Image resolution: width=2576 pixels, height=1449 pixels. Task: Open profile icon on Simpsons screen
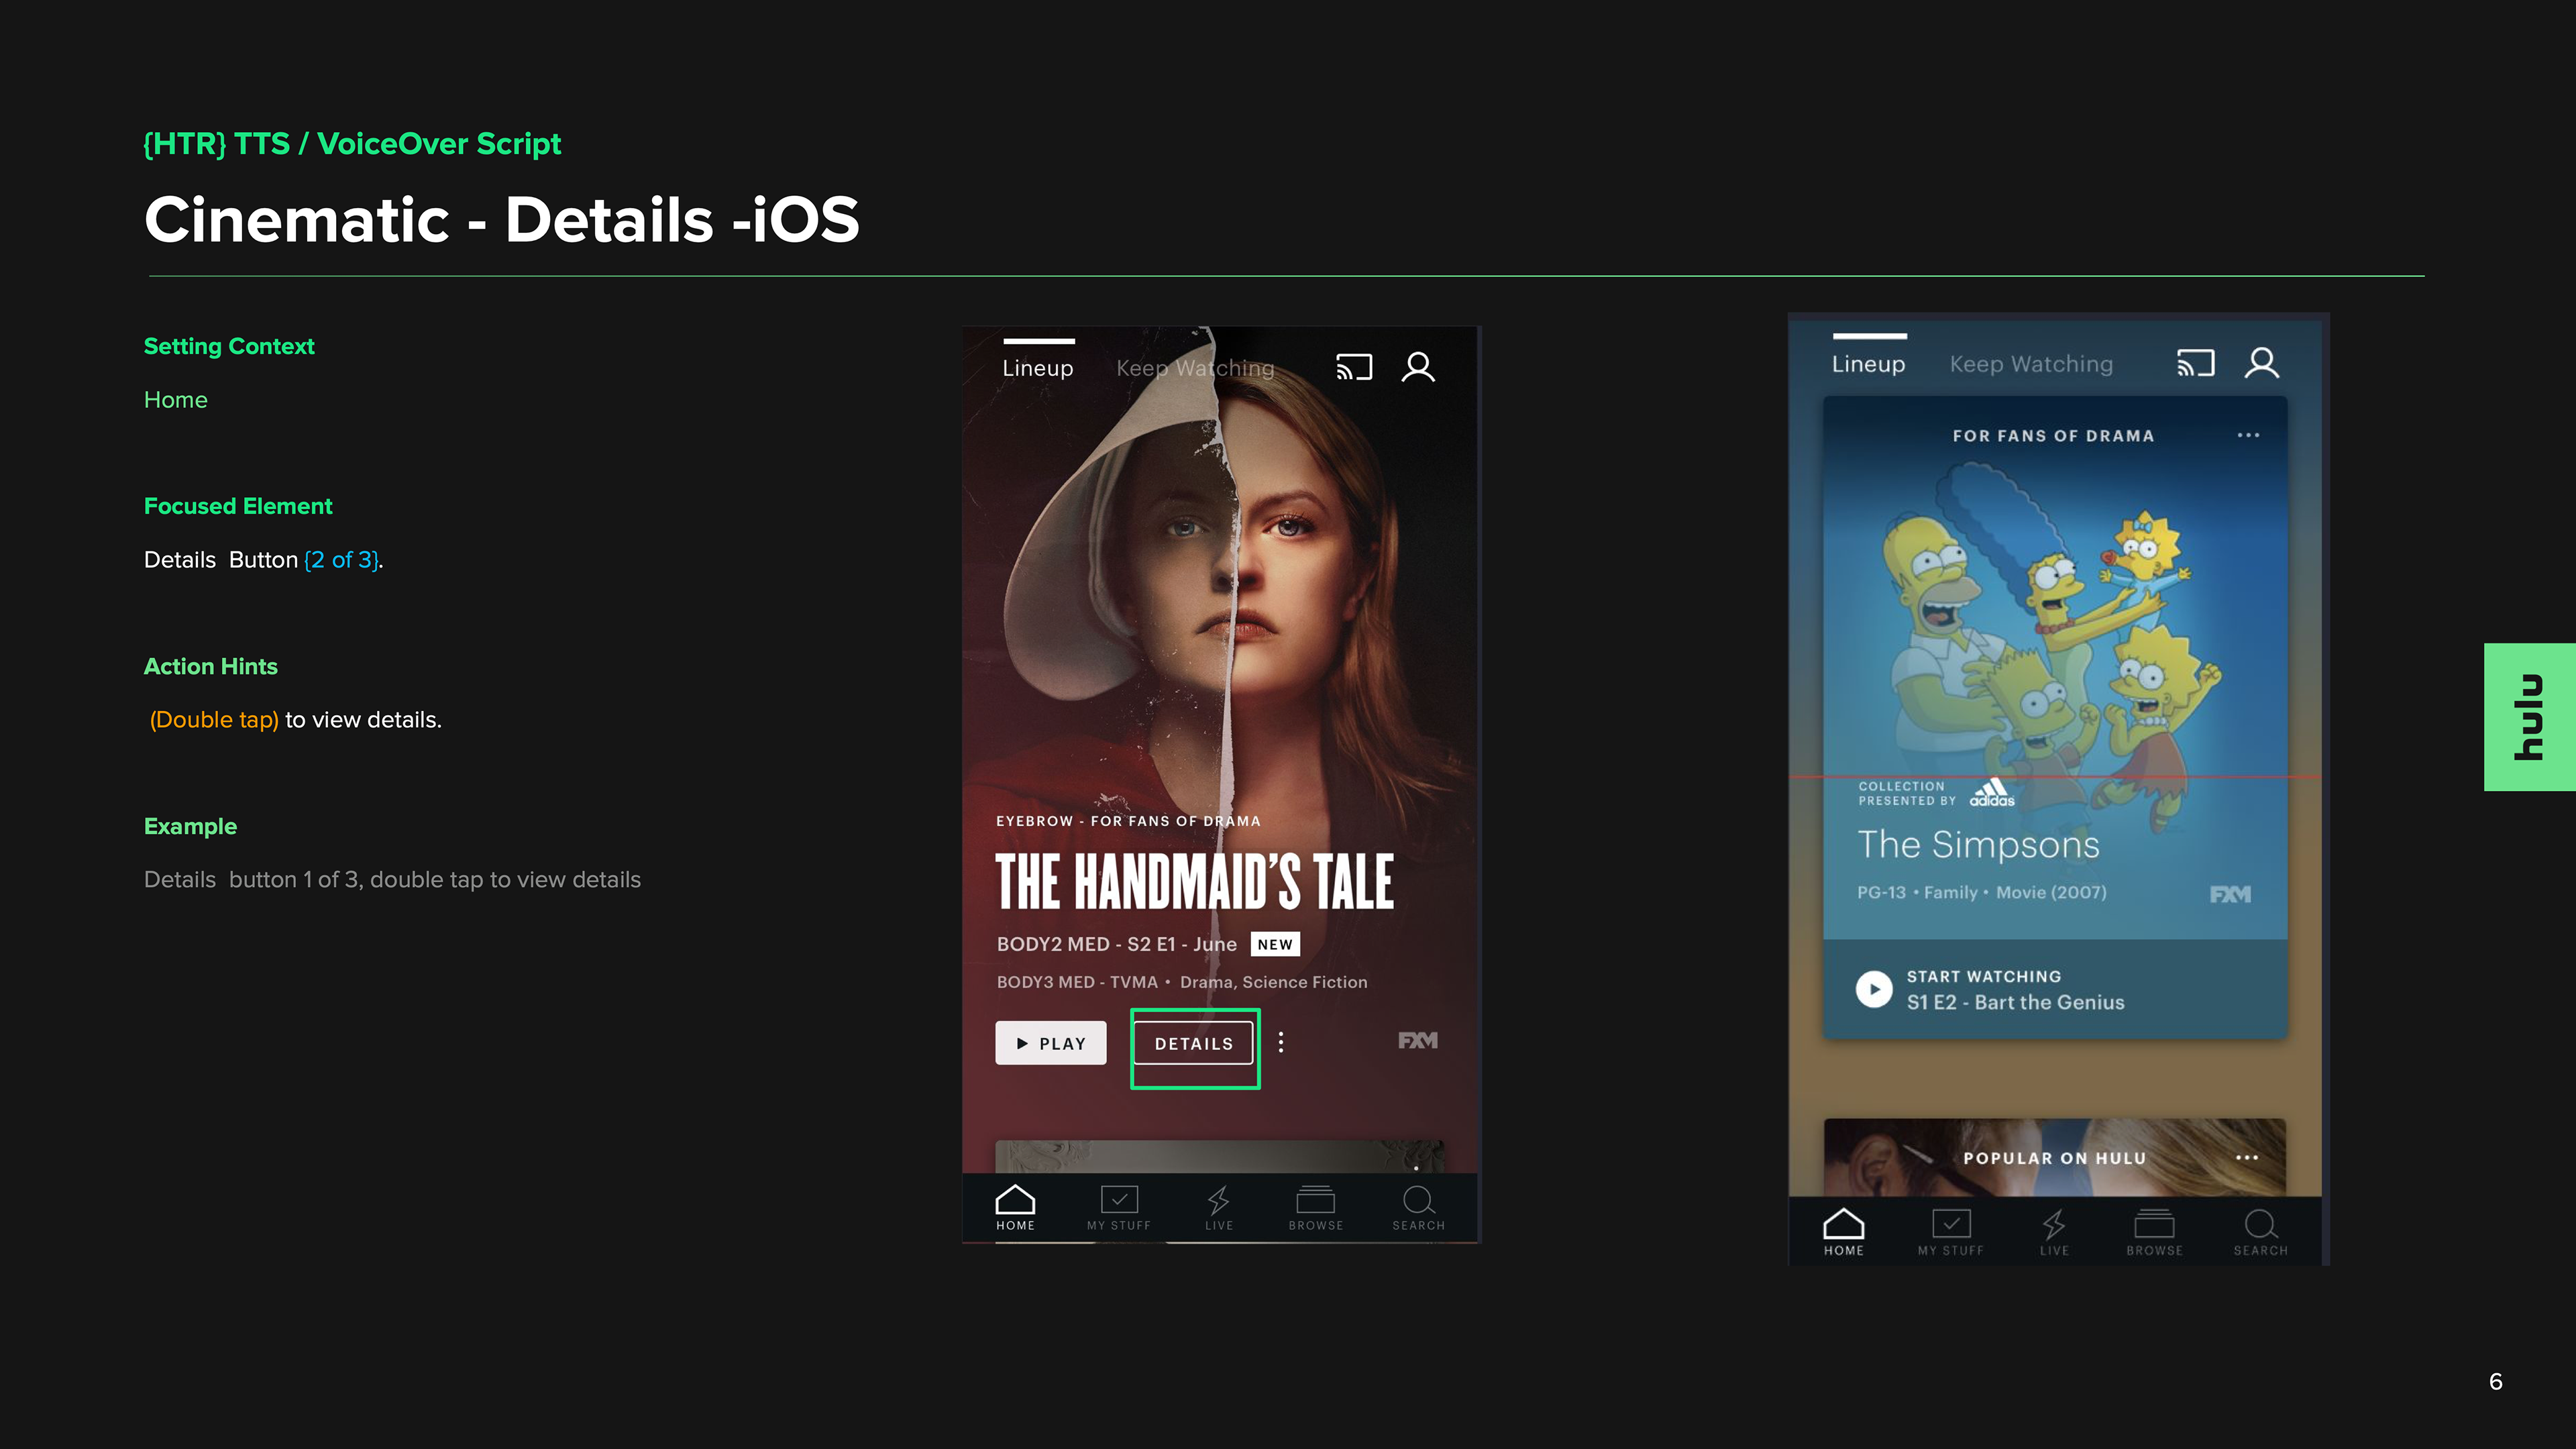[2261, 363]
